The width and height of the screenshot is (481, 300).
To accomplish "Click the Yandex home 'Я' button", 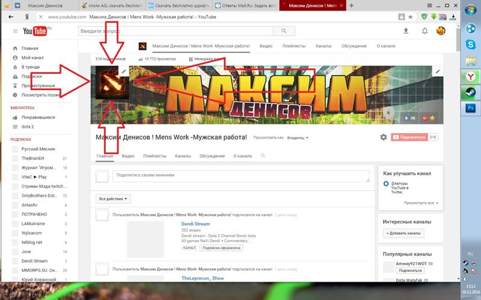I will (26, 17).
